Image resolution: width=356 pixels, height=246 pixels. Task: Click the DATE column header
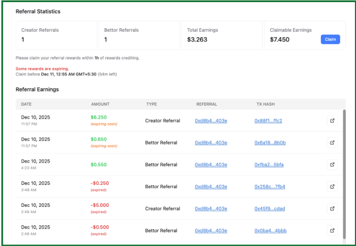point(27,104)
